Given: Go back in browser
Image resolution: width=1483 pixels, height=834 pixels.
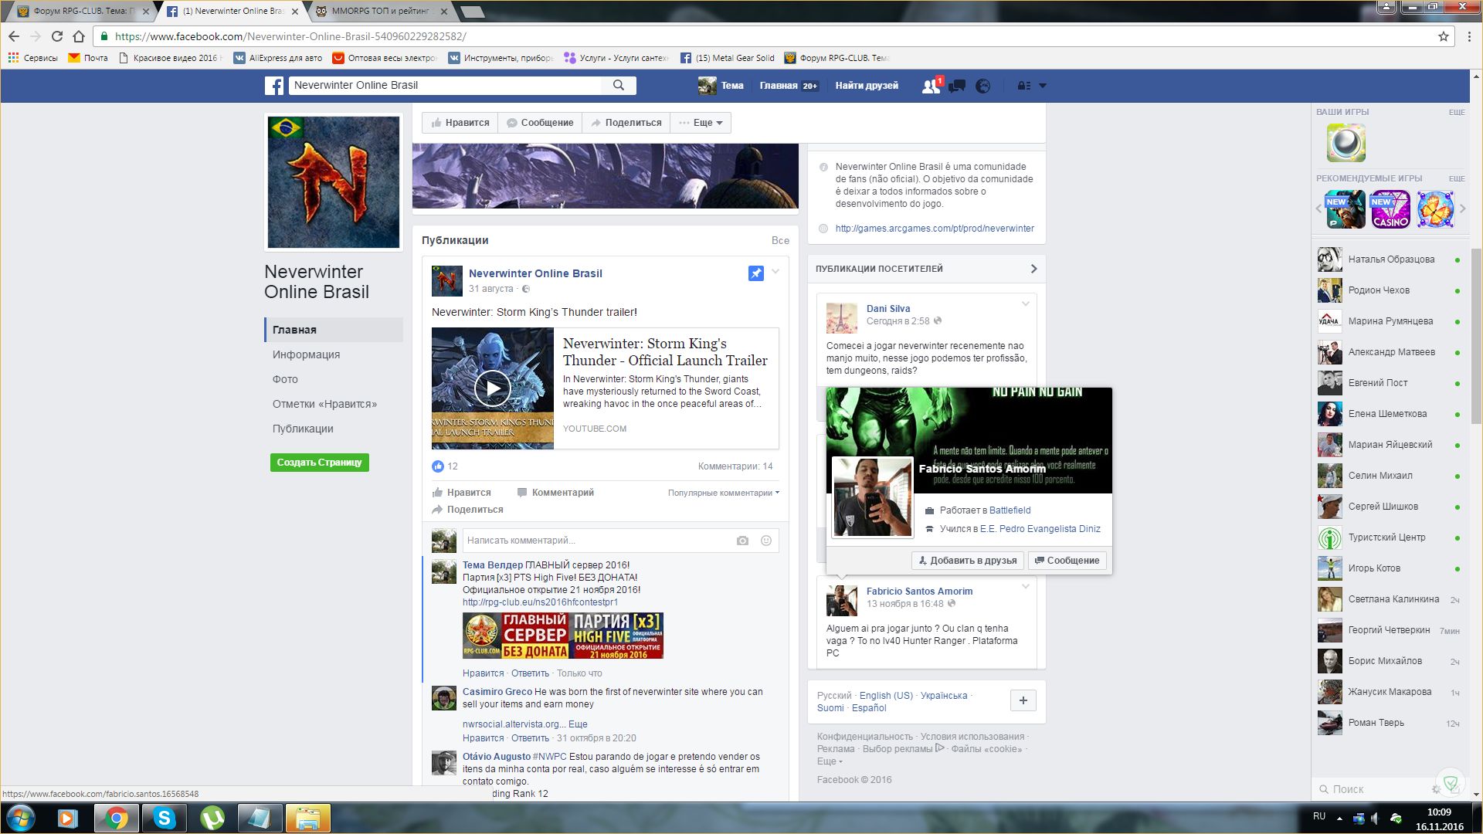Looking at the screenshot, I should point(14,36).
